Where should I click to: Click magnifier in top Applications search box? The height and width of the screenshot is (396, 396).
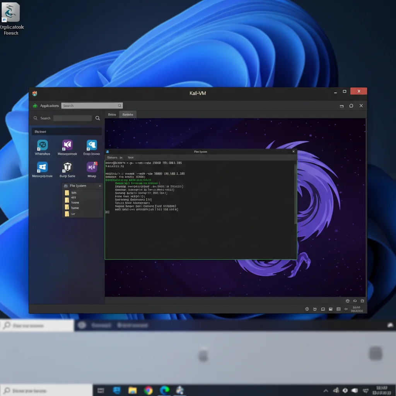pyautogui.click(x=119, y=106)
